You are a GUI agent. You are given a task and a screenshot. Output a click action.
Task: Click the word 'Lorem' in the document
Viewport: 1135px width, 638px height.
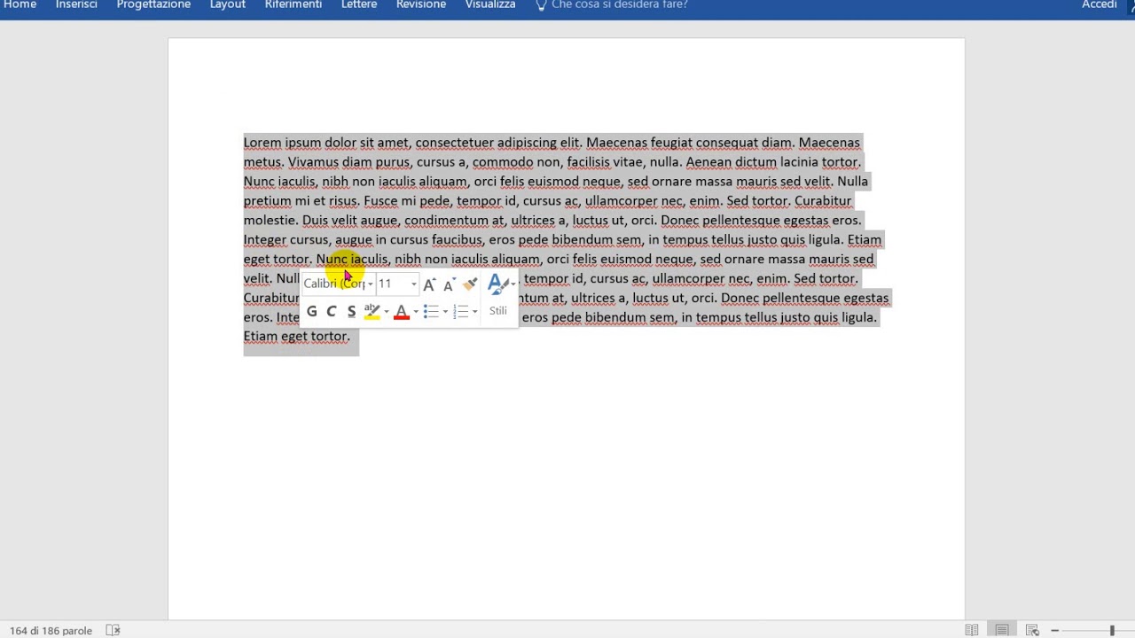pos(262,143)
